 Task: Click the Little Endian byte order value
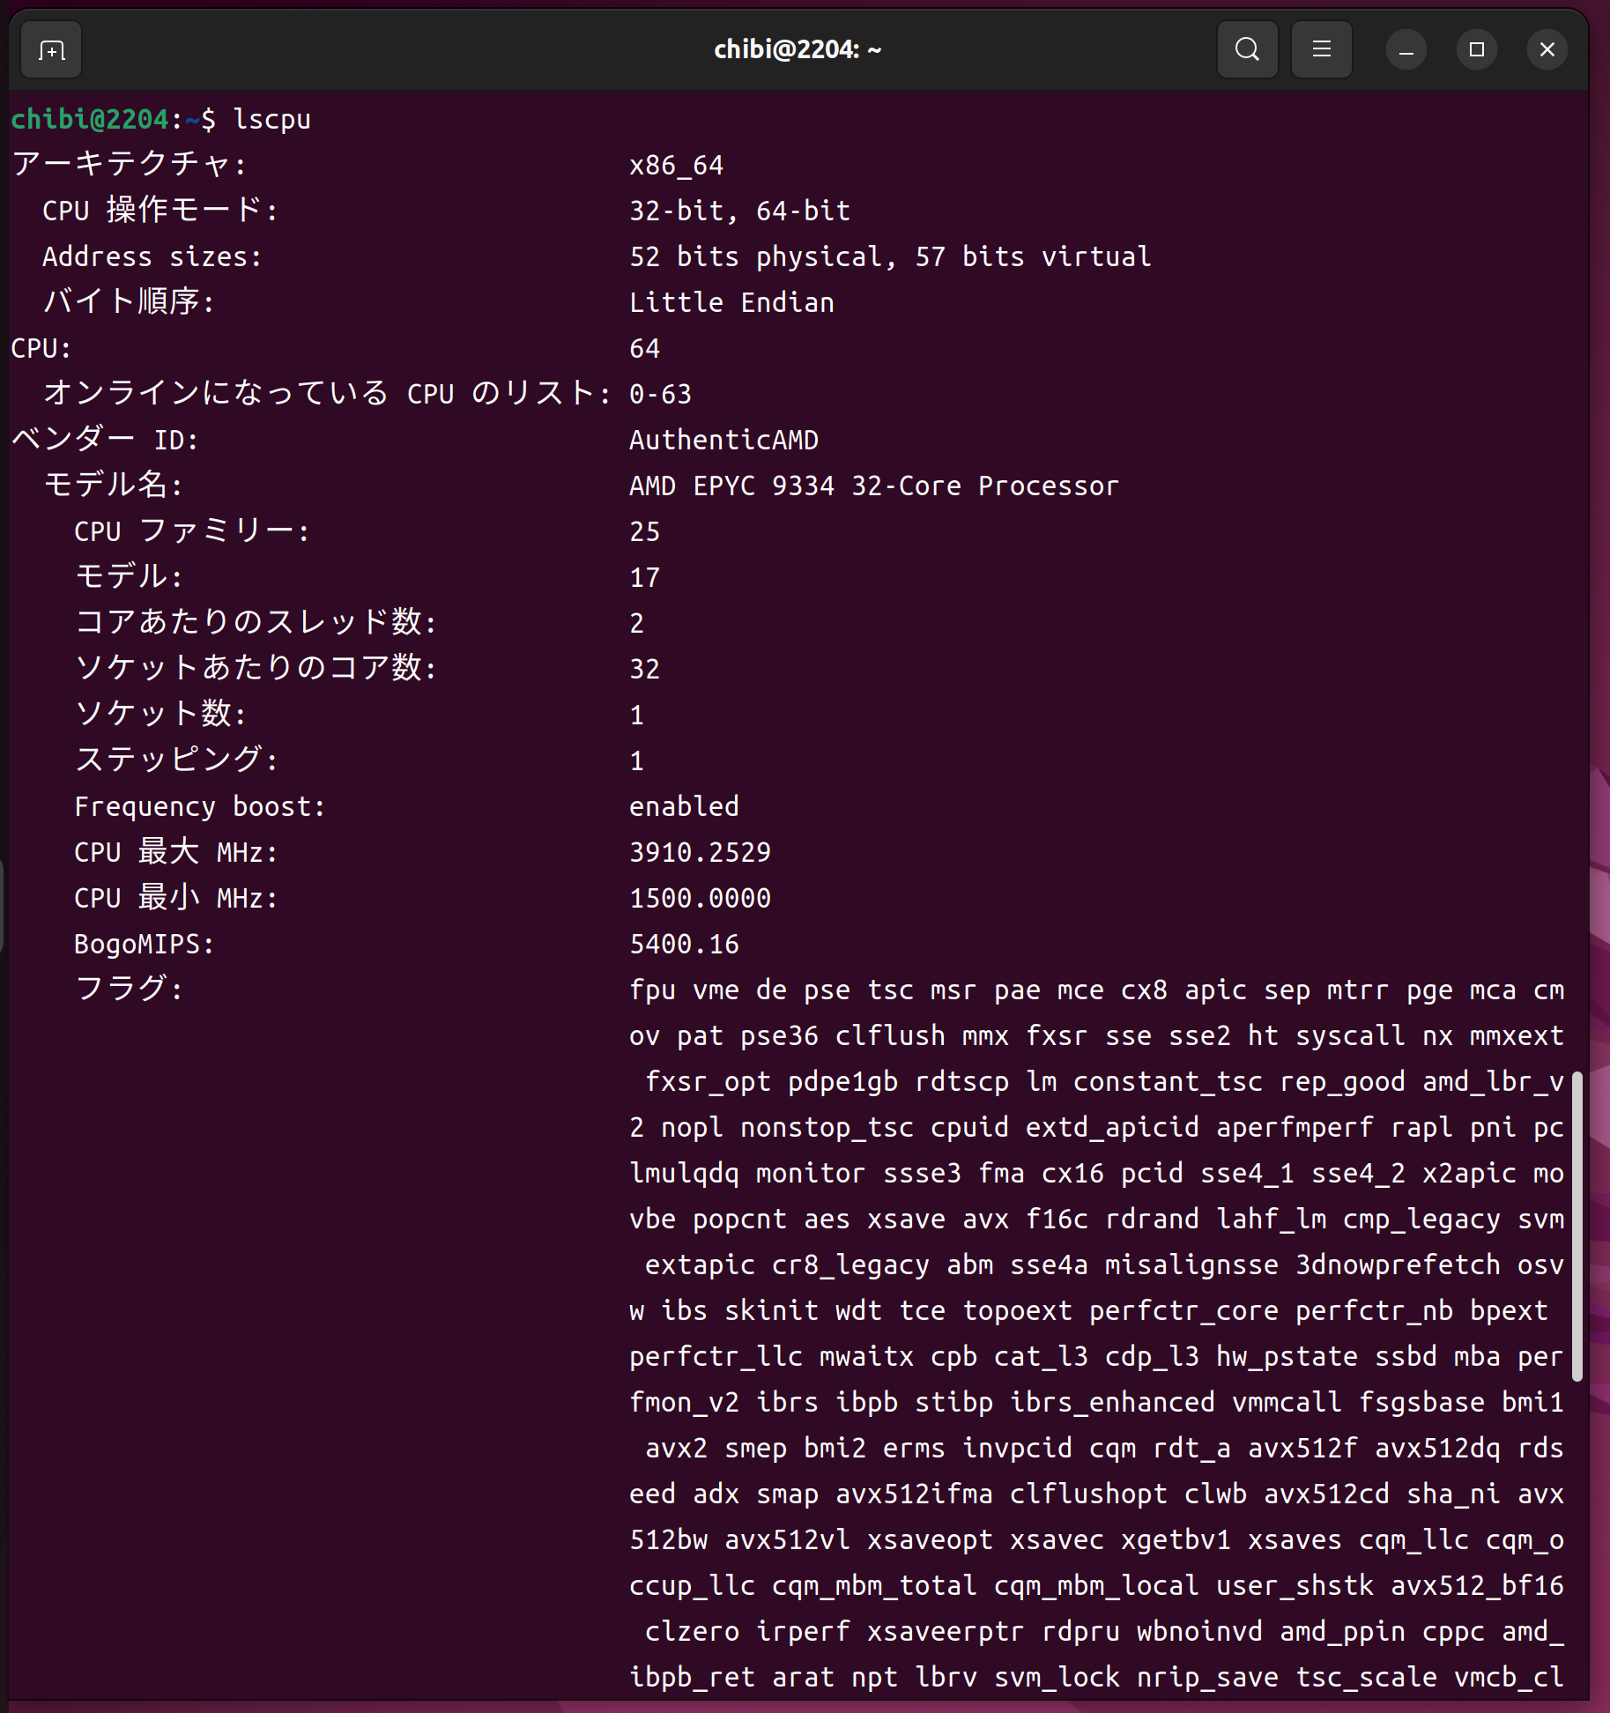[731, 302]
